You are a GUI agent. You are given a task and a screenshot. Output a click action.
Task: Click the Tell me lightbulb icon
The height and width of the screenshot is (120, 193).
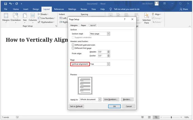[x=110, y=9]
